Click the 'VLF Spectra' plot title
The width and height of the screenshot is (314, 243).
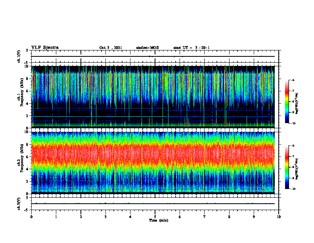tap(45, 47)
